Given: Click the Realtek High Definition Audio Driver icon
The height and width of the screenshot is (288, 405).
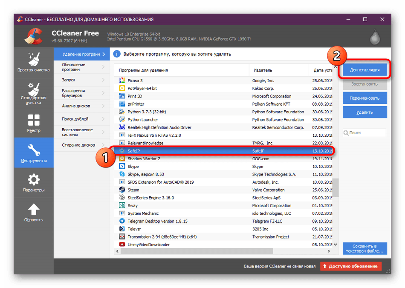Looking at the screenshot, I should (122, 127).
